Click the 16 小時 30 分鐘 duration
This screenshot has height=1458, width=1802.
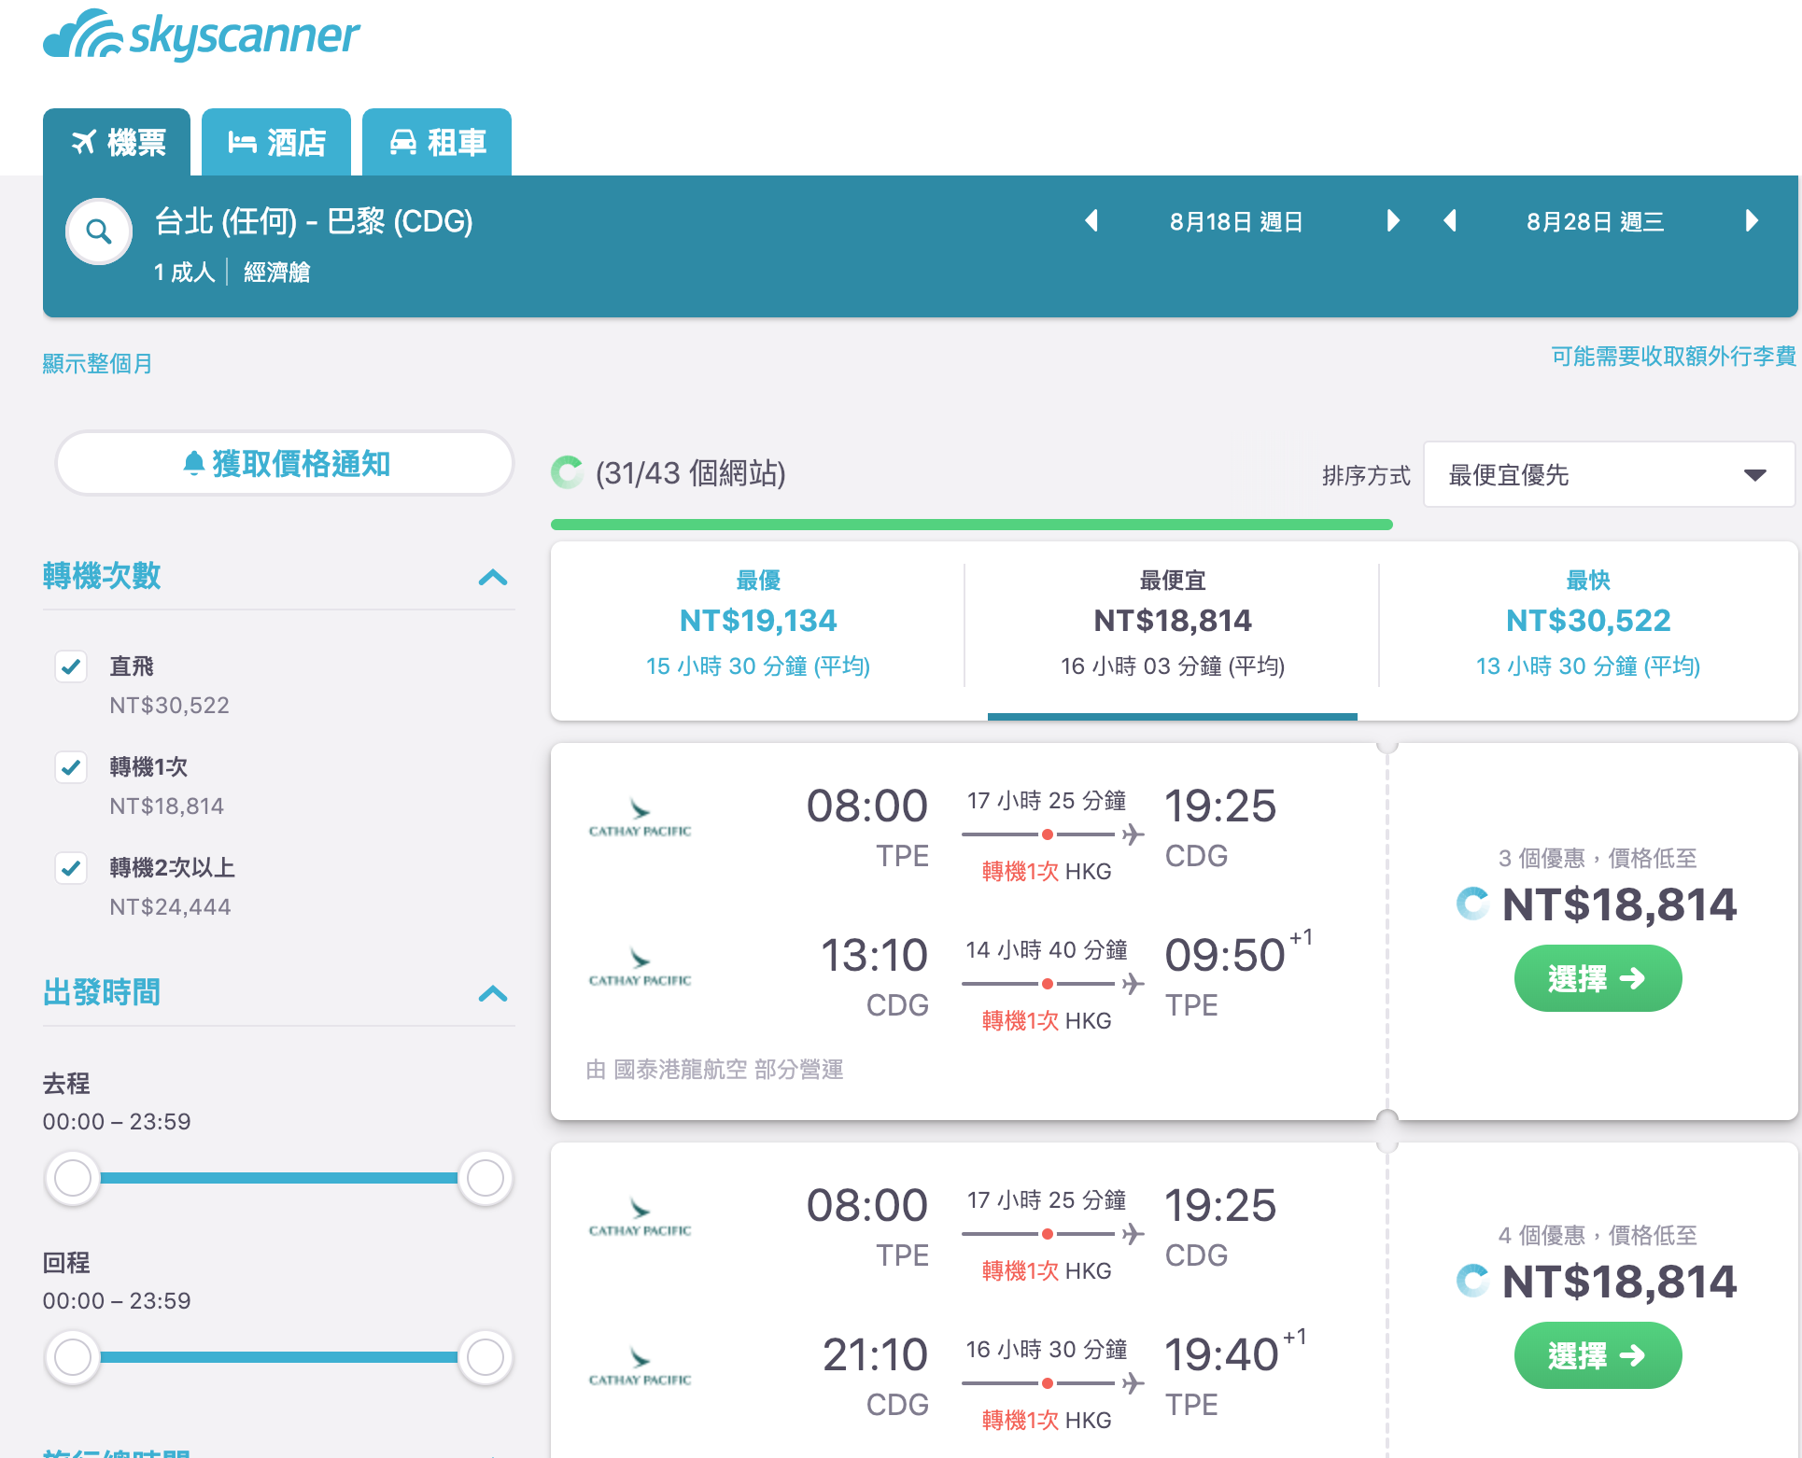point(1046,1349)
